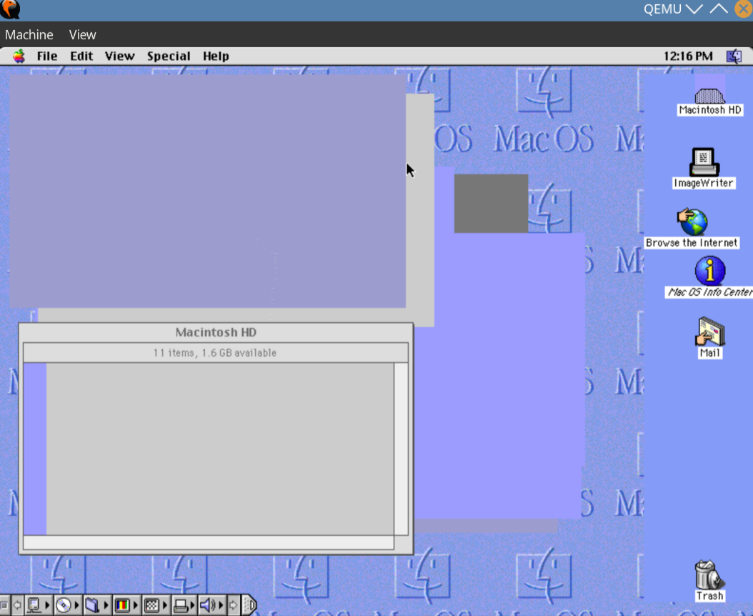Click the monitor settings module in Control Strip

click(34, 605)
